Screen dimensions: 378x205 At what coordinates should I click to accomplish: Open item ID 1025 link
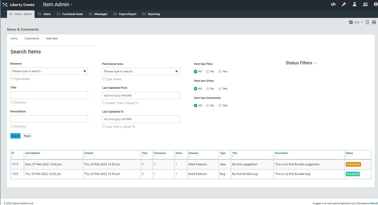(15, 174)
